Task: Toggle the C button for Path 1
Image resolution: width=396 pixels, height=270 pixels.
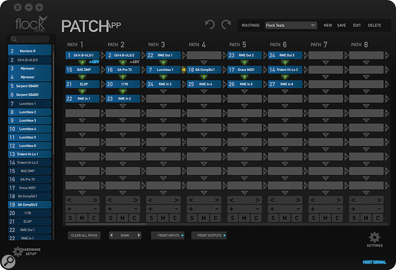Action: (94, 218)
